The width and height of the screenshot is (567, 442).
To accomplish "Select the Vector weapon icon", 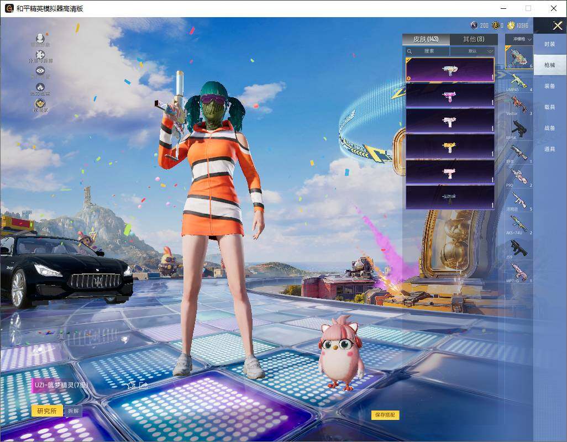I will (x=519, y=106).
